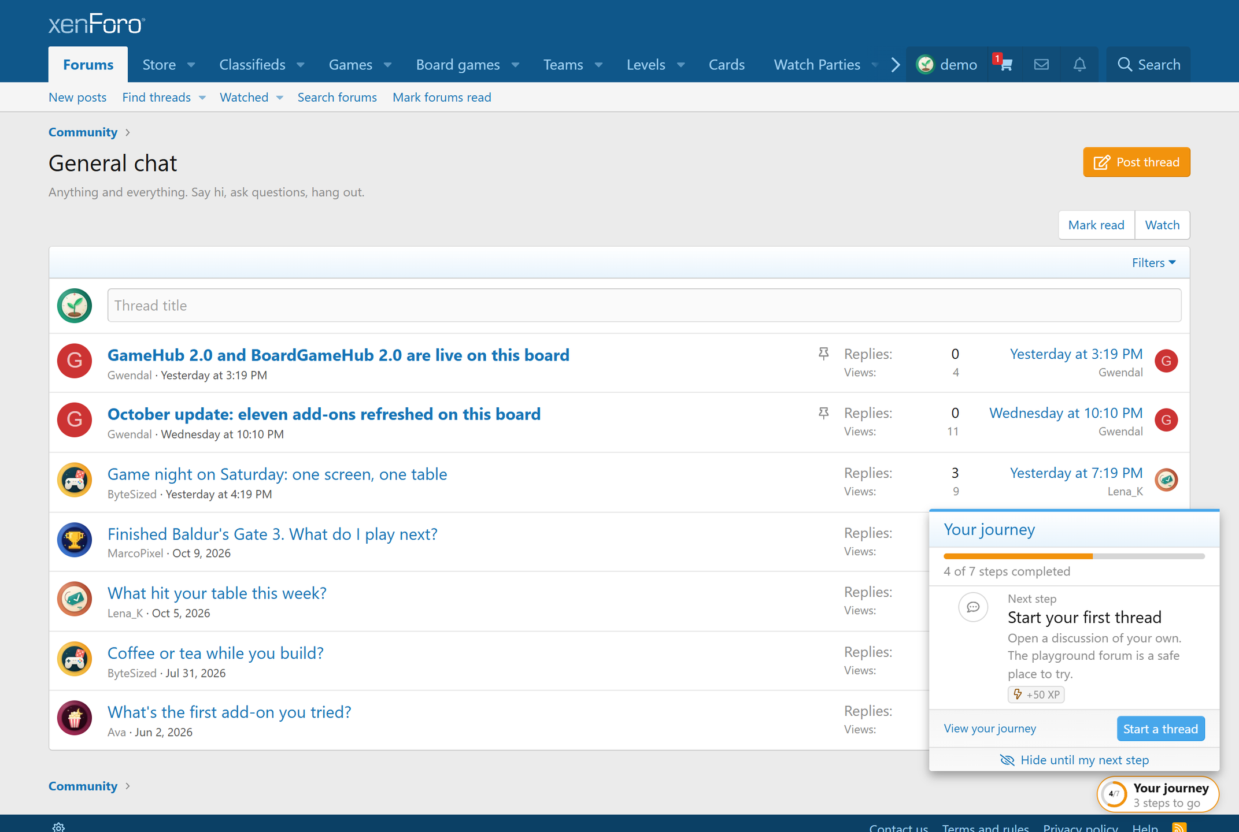The height and width of the screenshot is (832, 1239).
Task: Hide journey panel until next step
Action: [1074, 760]
